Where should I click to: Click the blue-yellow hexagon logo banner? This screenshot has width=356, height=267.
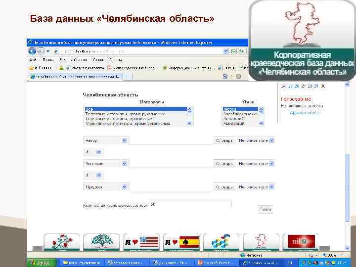pos(221,242)
